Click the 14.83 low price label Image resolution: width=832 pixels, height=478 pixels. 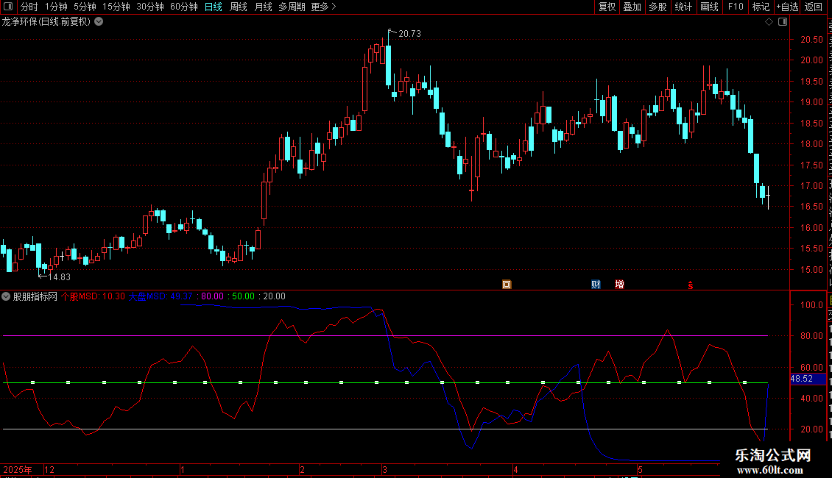[60, 277]
